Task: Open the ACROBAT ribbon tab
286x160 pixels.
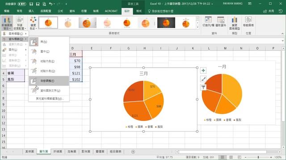Action: [x=111, y=11]
